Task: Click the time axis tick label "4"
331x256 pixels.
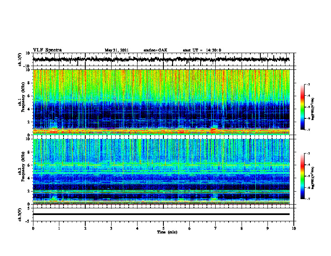Action: [137, 228]
